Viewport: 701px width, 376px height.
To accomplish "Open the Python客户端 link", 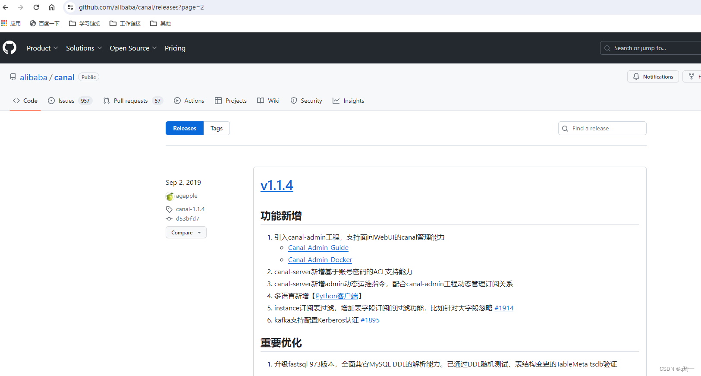I will [x=337, y=296].
